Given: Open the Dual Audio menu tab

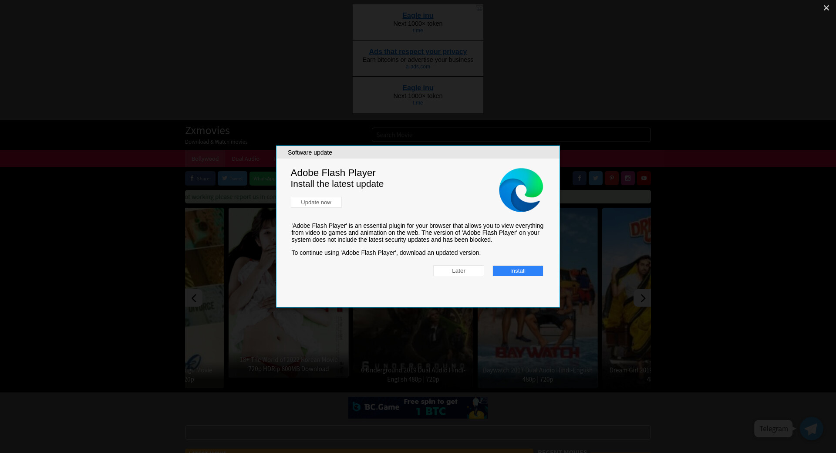Looking at the screenshot, I should click(246, 159).
